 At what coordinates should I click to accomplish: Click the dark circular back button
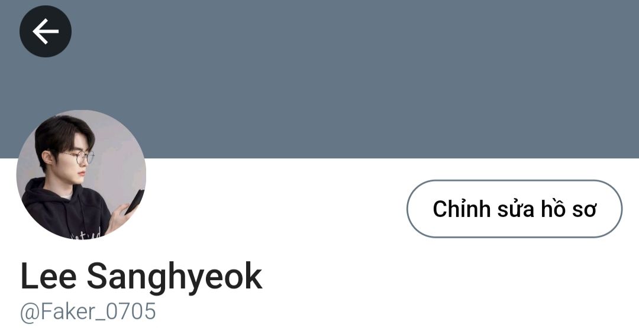45,31
